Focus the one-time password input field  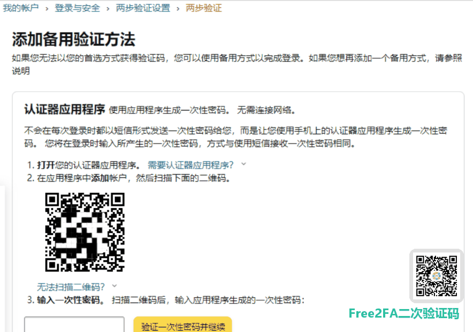[74, 325]
